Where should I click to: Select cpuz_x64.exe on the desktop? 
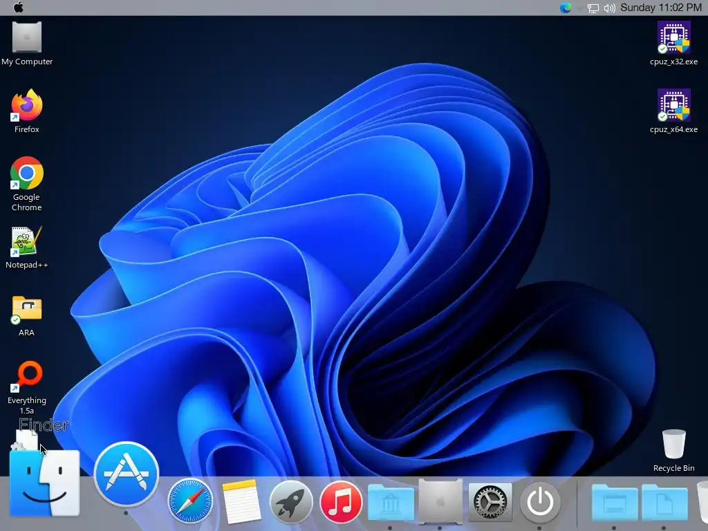coord(673,111)
